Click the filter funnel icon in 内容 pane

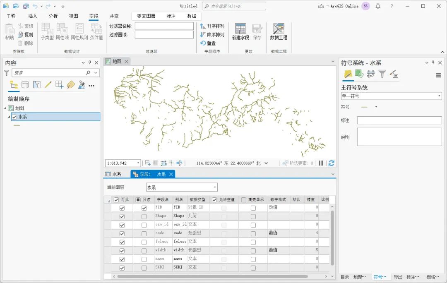coord(7,73)
